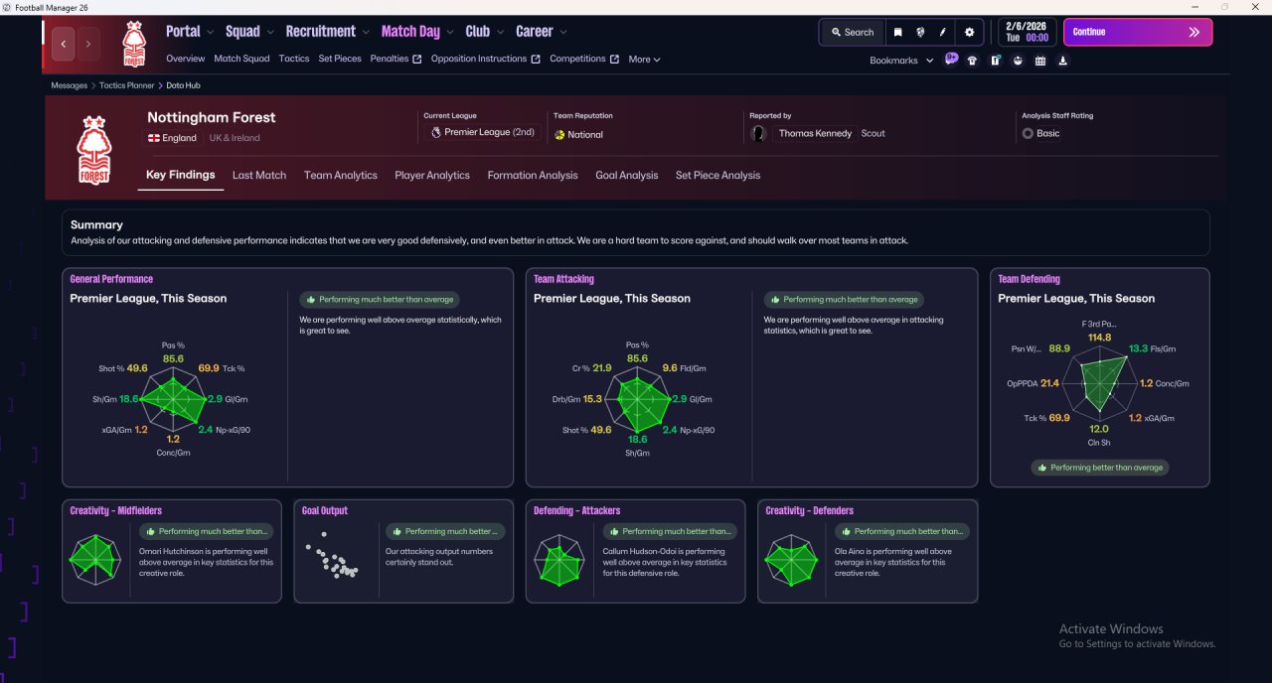
Task: Click scout portrait next to Thomas Kennedy
Action: coord(759,133)
